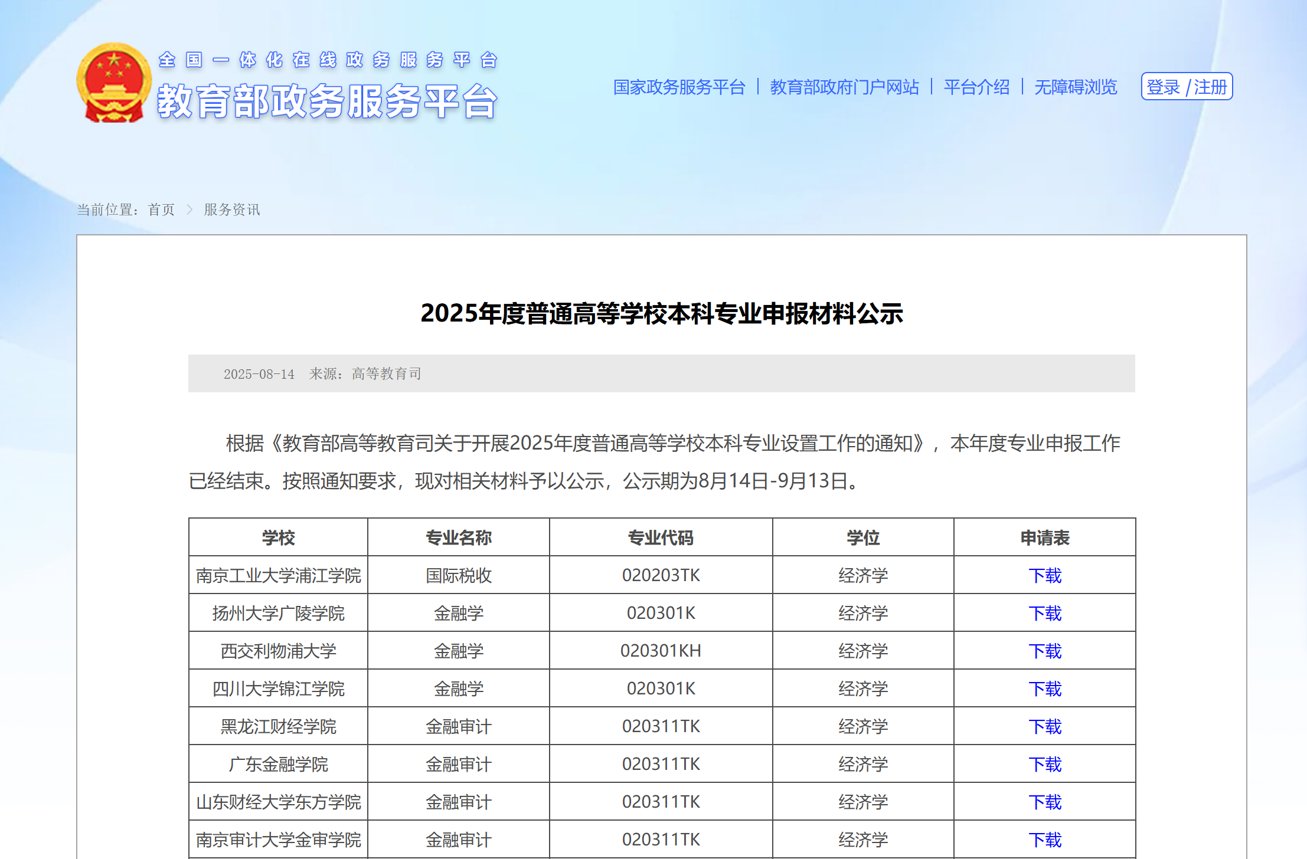1307x859 pixels.
Task: Open 教育部政府门户网站 header link
Action: tap(844, 87)
